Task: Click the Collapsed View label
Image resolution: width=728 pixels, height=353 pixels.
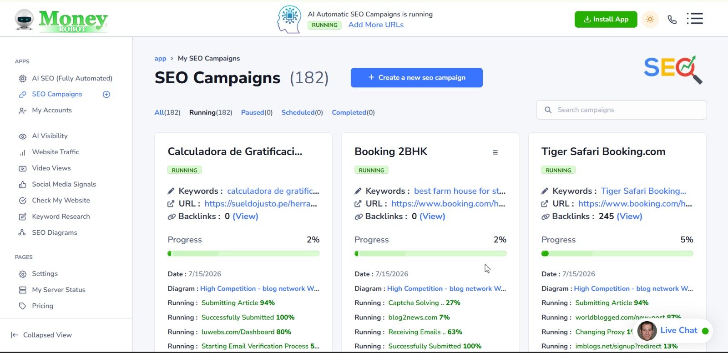Action: point(47,335)
